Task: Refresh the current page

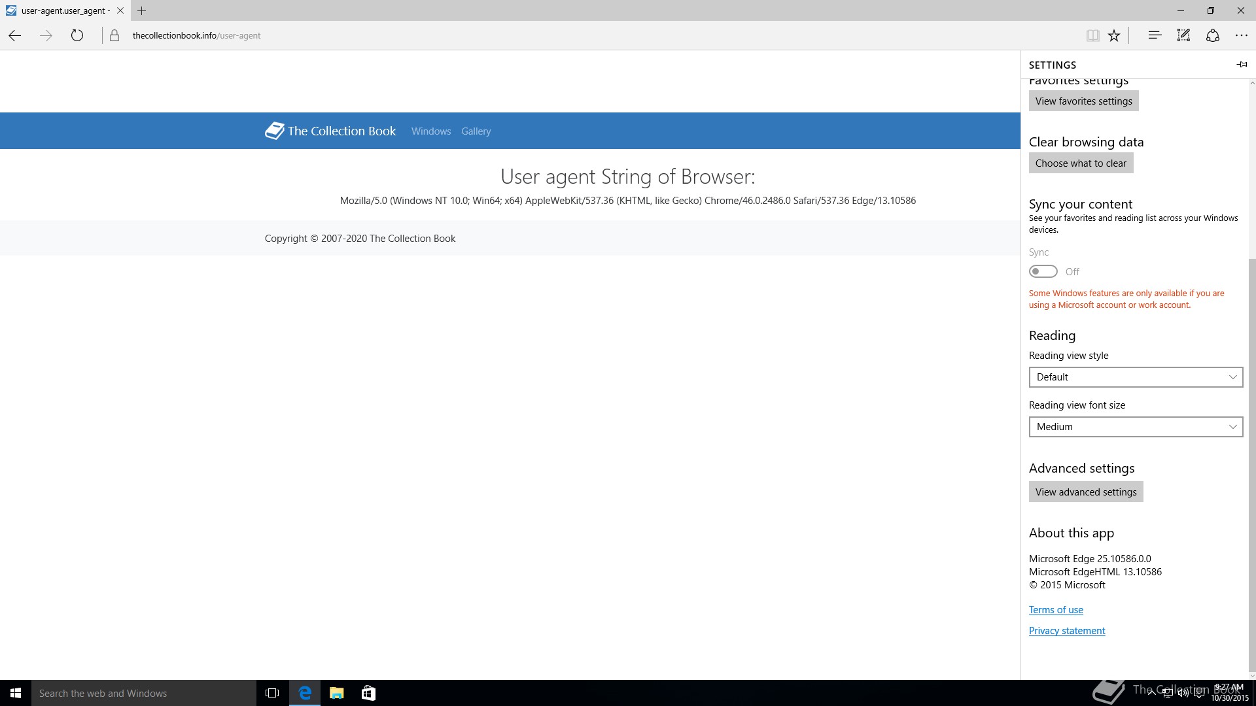Action: (x=77, y=35)
